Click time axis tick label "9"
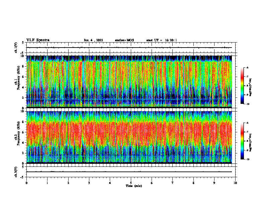 click(214, 183)
